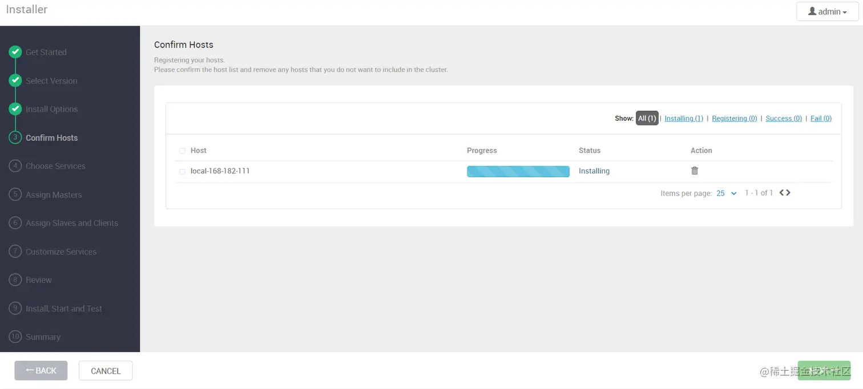863x389 pixels.
Task: Click the Installing status link
Action: tap(594, 171)
